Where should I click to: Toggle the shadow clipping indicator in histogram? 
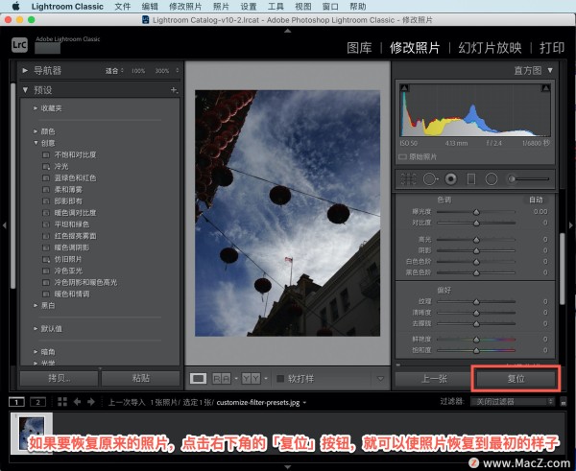pos(404,89)
